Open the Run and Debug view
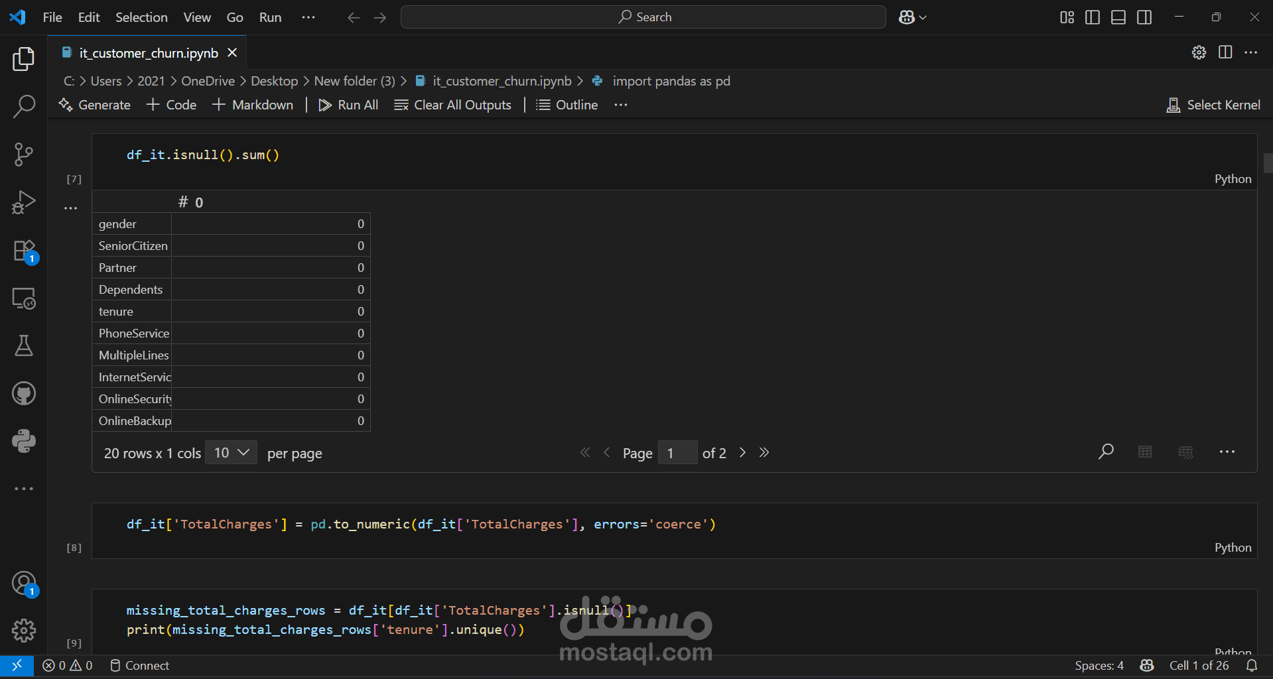Image resolution: width=1273 pixels, height=679 pixels. [24, 202]
